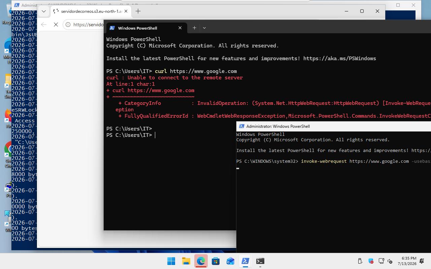Click the Administrator PowerShell window icon

pyautogui.click(x=241, y=126)
